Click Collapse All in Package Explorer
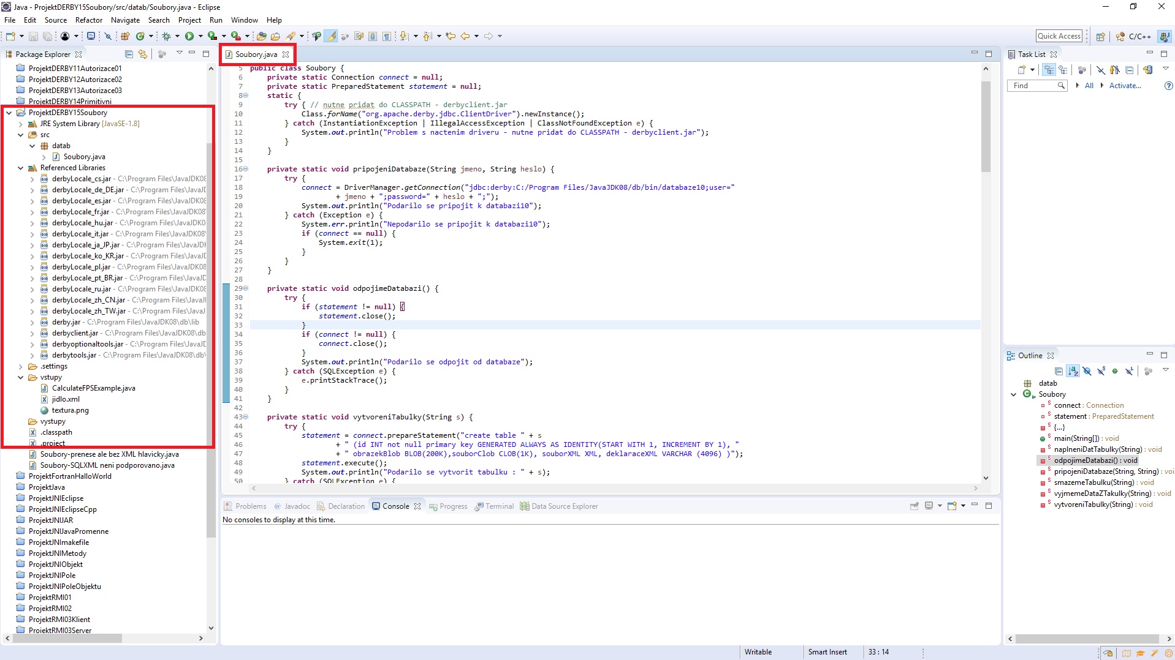Screen dimensions: 1175x660 click(x=129, y=54)
